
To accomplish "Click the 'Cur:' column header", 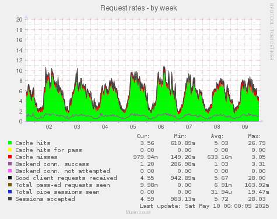I will 143,136.
